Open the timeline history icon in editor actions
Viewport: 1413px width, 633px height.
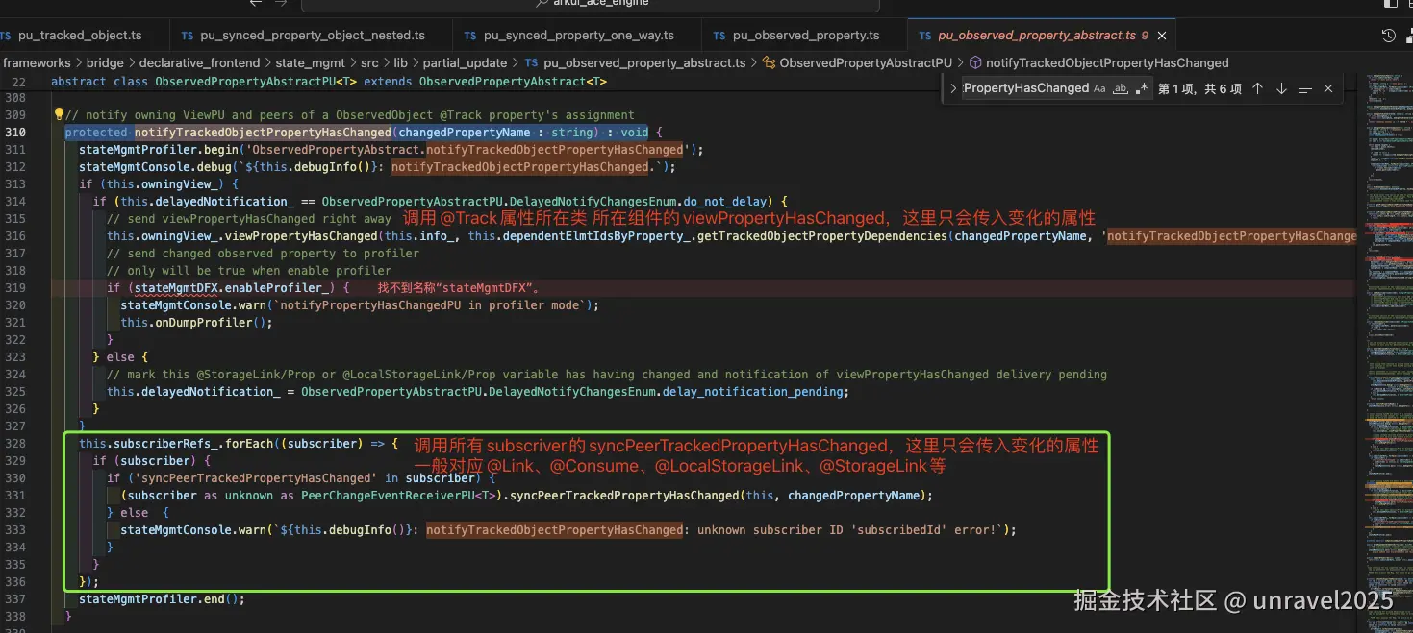1388,36
